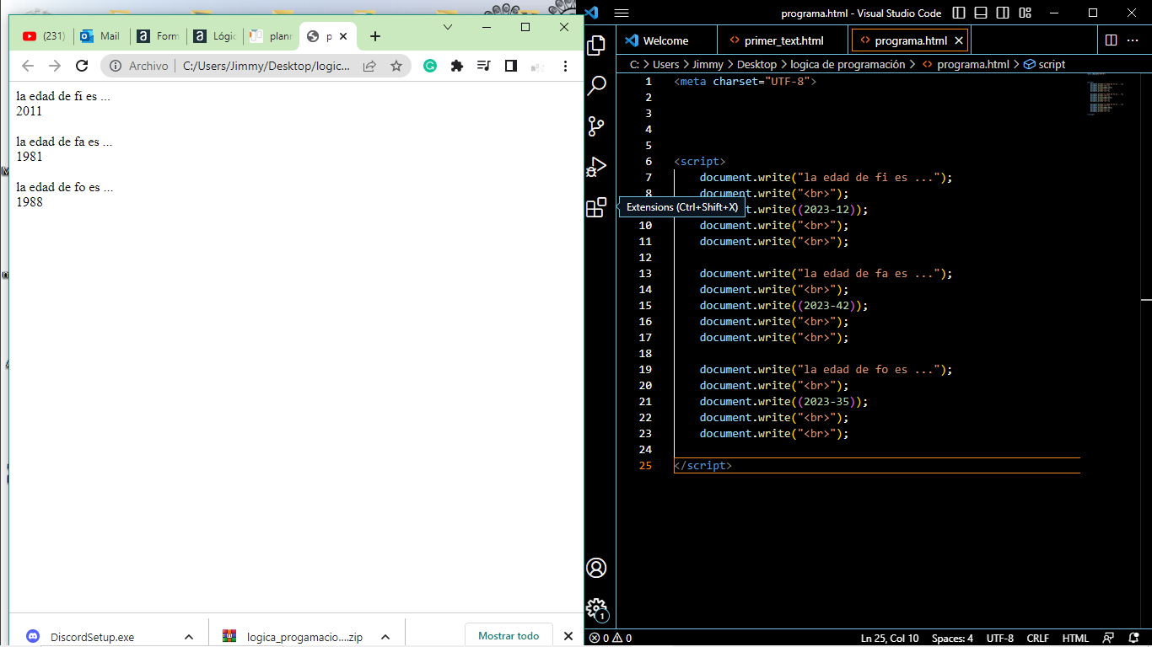This screenshot has height=647, width=1152.
Task: Click the closing </script> tag on line 25
Action: tap(703, 465)
